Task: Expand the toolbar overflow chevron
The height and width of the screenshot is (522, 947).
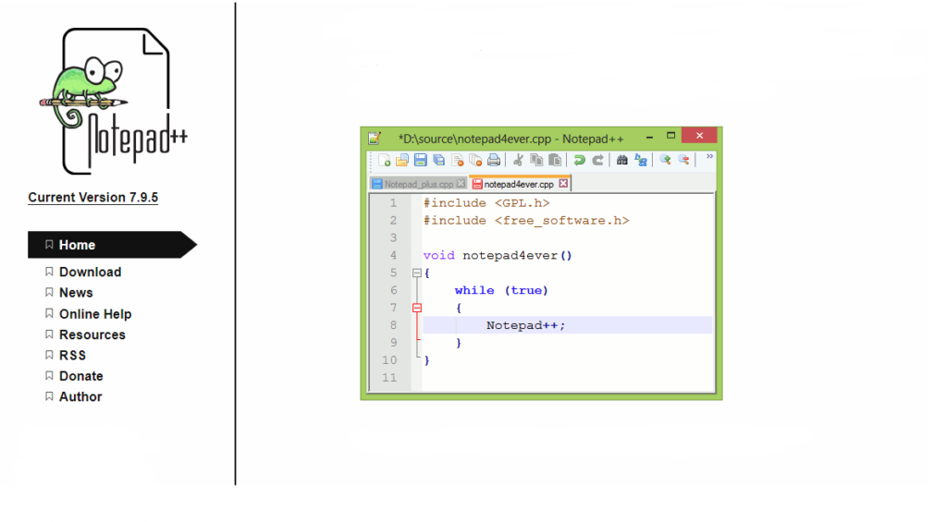Action: click(709, 156)
